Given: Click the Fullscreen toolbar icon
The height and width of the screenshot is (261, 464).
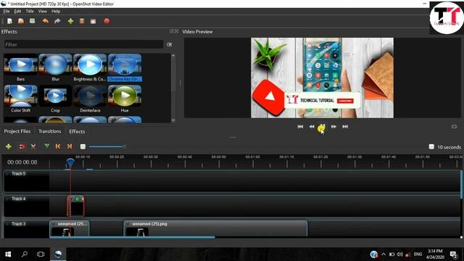Looking at the screenshot, I should click(93, 21).
